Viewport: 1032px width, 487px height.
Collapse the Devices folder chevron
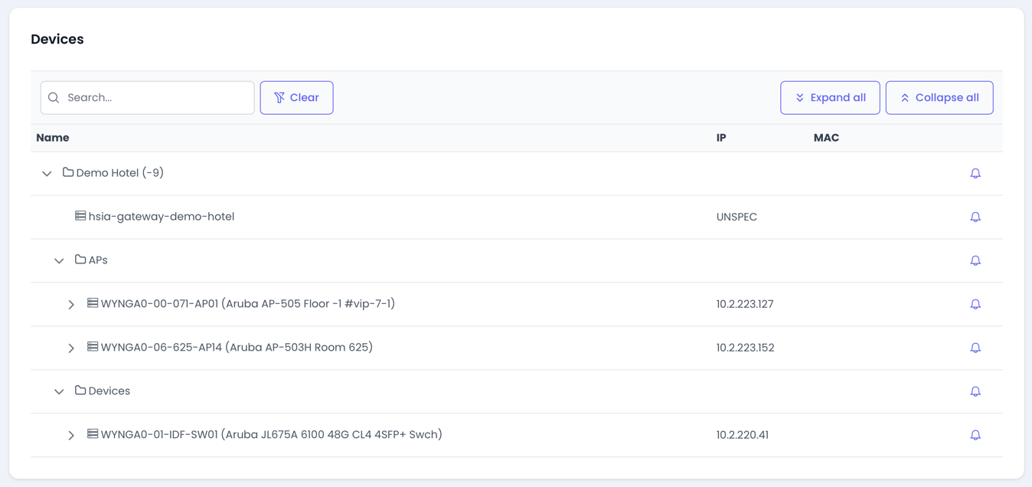[x=59, y=392]
